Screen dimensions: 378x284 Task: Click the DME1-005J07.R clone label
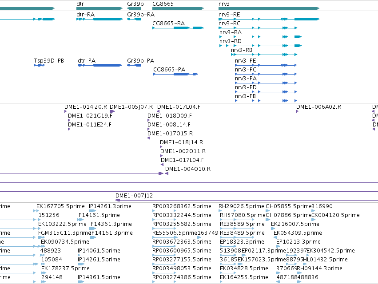(x=131, y=107)
